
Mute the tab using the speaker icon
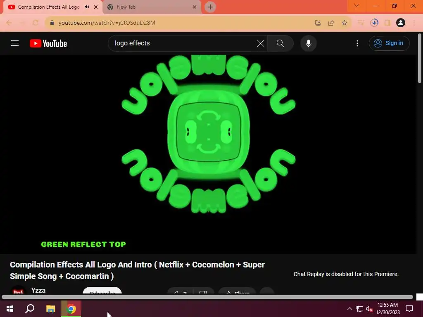pyautogui.click(x=87, y=7)
